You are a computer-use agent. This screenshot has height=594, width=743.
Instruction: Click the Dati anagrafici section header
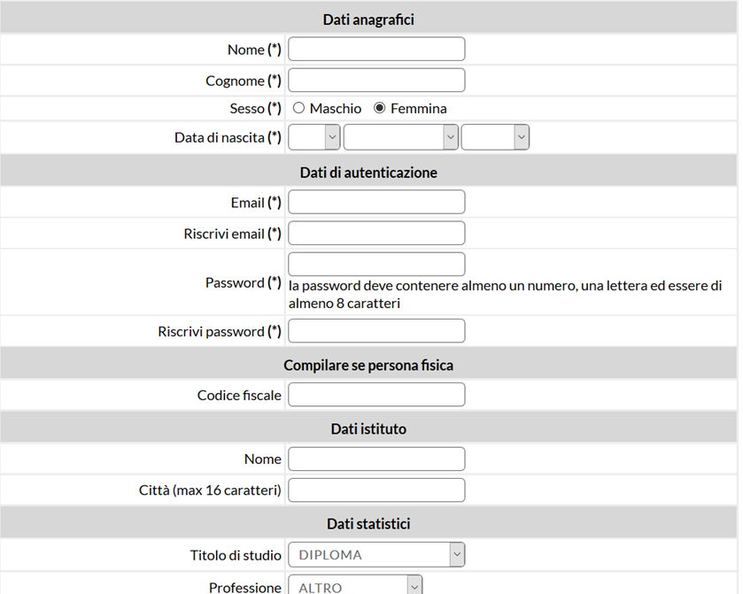[368, 19]
